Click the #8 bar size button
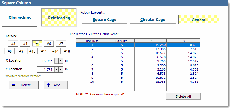The image size is (232, 110). (x=10, y=51)
